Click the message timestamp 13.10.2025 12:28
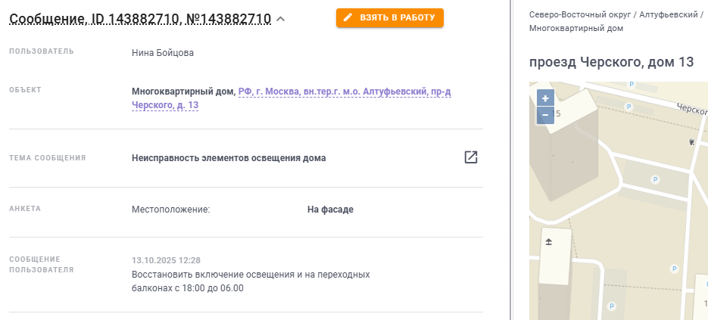The width and height of the screenshot is (708, 320). [x=166, y=260]
